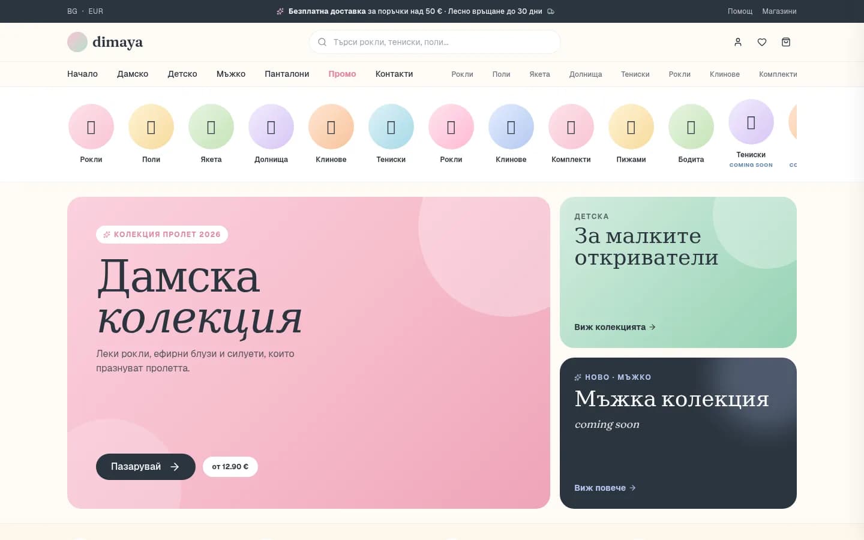Click Клинове link in the navigation bar
Viewport: 864px width, 540px height.
coord(725,74)
